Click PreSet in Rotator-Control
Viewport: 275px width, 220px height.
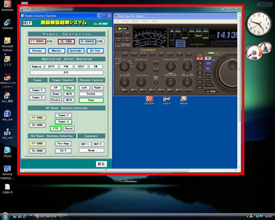coord(91,94)
